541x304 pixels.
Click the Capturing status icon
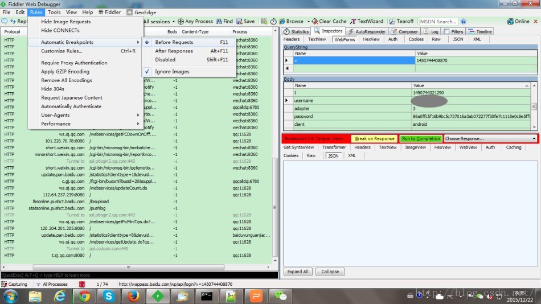(x=4, y=284)
